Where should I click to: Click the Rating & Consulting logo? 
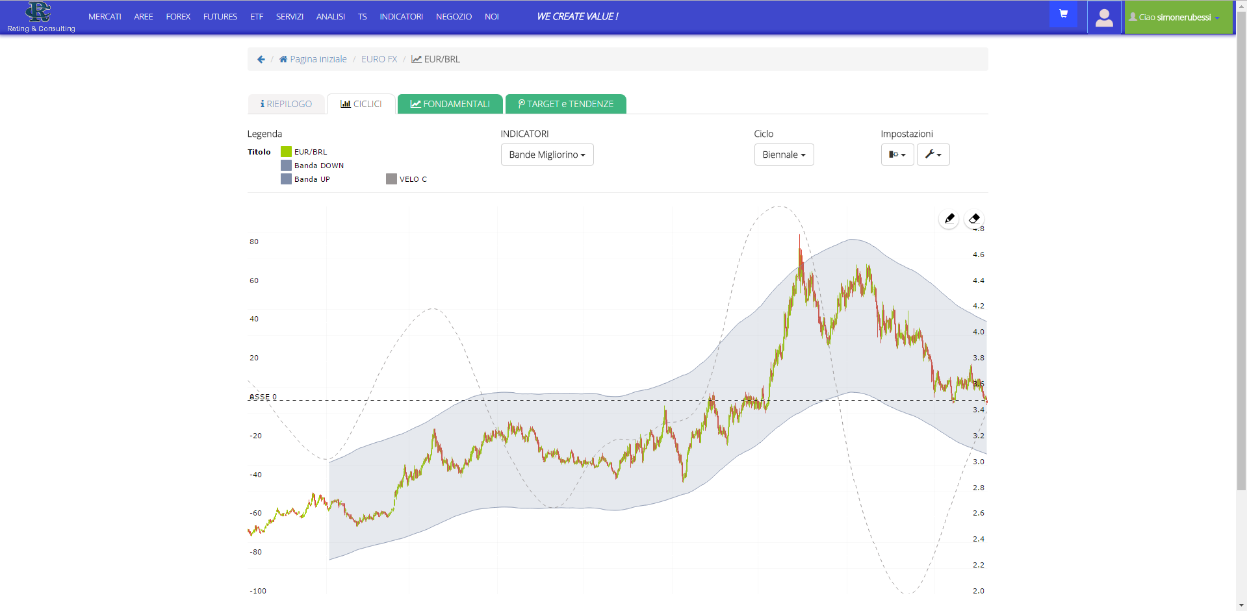40,17
